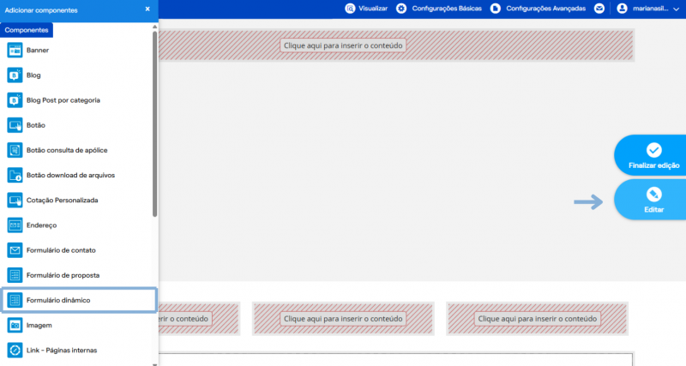The height and width of the screenshot is (366, 686).
Task: Select 'Formulário de proposta' label
Action: [x=63, y=275]
